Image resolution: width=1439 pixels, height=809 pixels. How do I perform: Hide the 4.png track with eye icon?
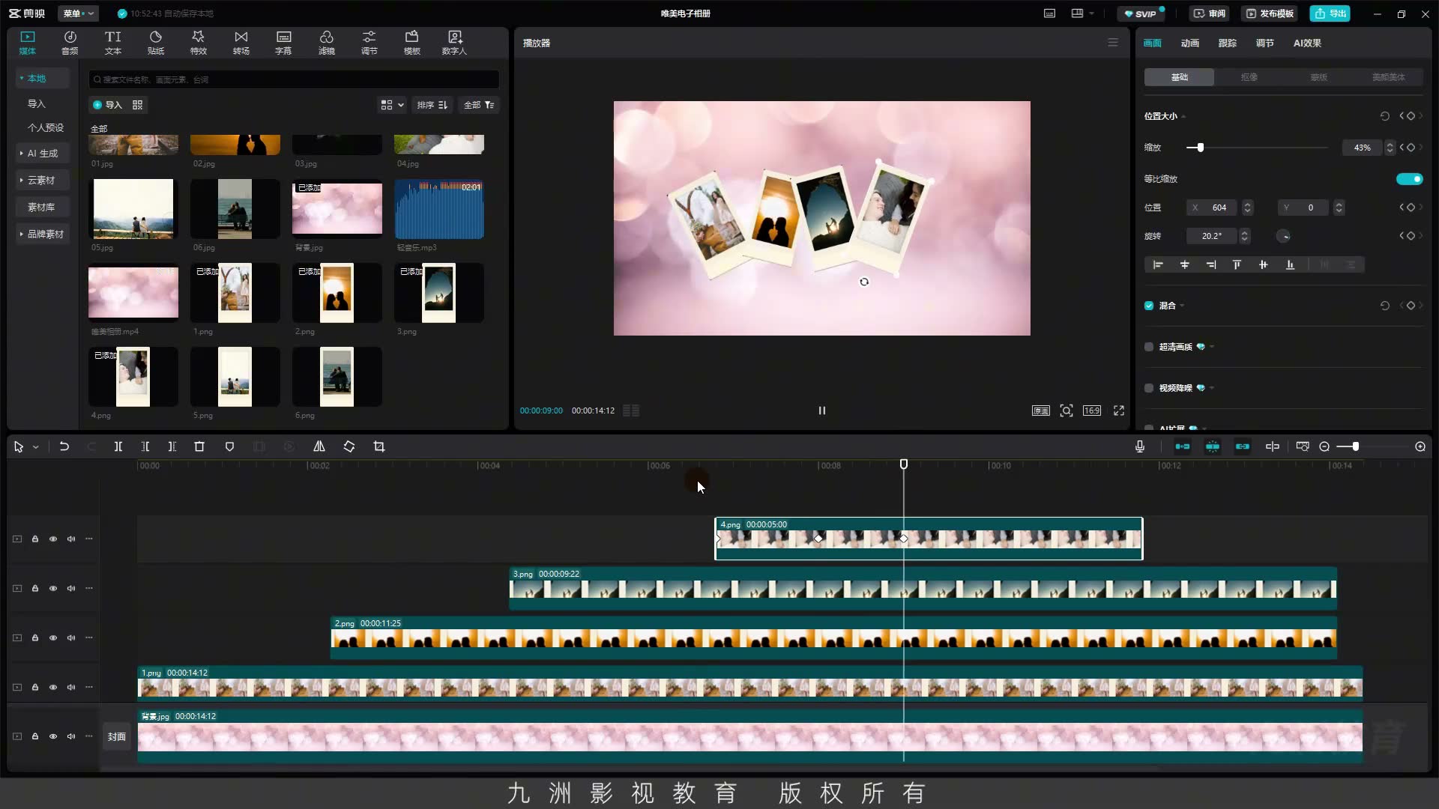(53, 539)
